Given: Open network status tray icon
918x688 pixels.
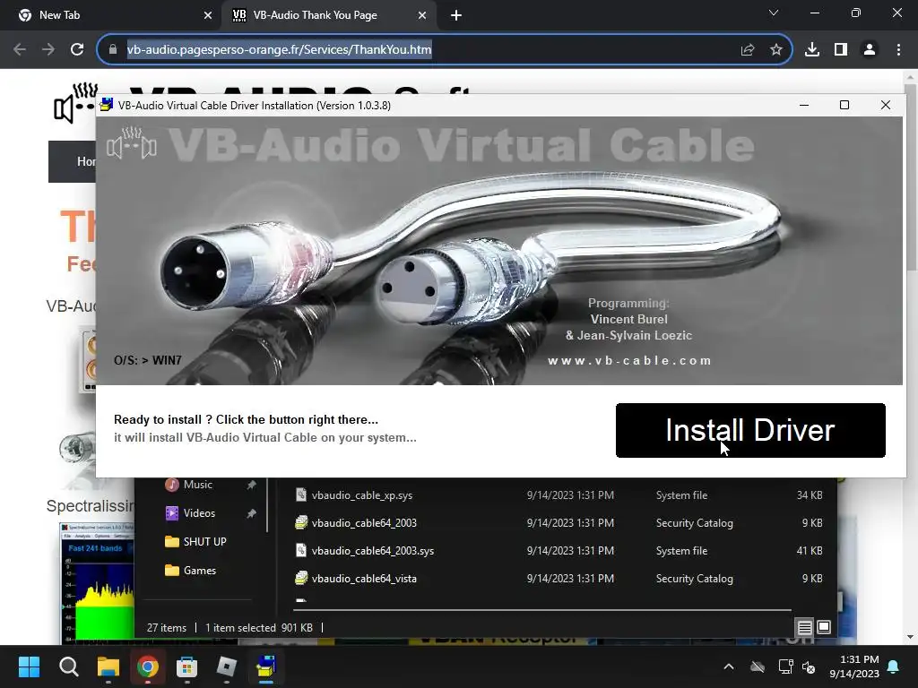Looking at the screenshot, I should [x=785, y=666].
